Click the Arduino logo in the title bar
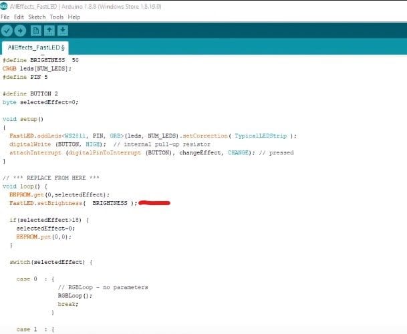The width and height of the screenshot is (407, 334). (x=3, y=6)
